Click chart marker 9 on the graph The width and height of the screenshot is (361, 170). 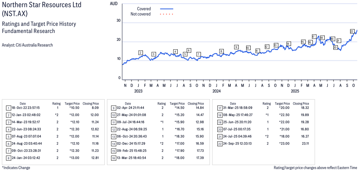236,47
